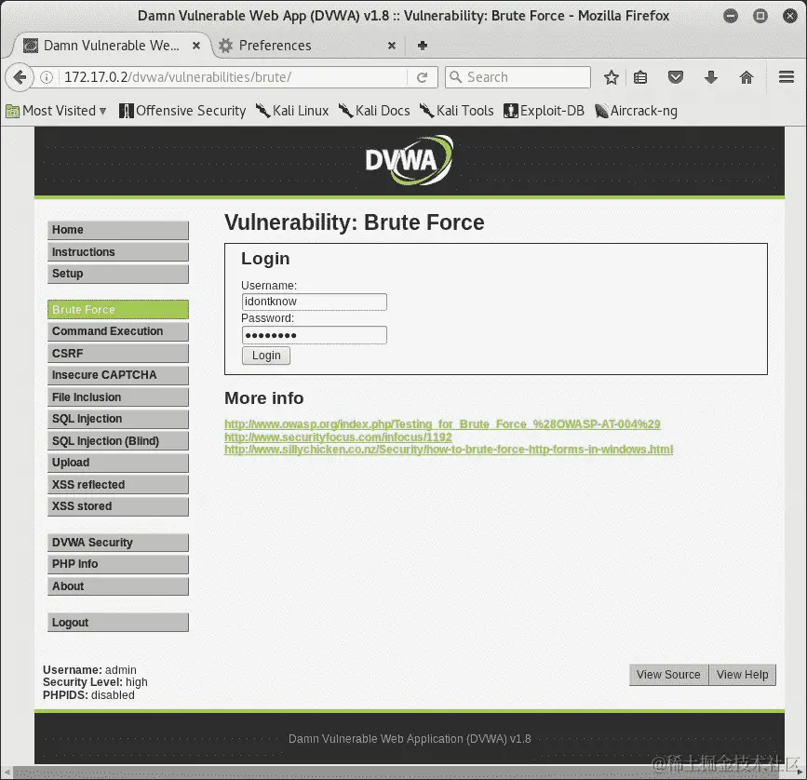Open the PHP Info page
807x780 pixels.
[118, 564]
